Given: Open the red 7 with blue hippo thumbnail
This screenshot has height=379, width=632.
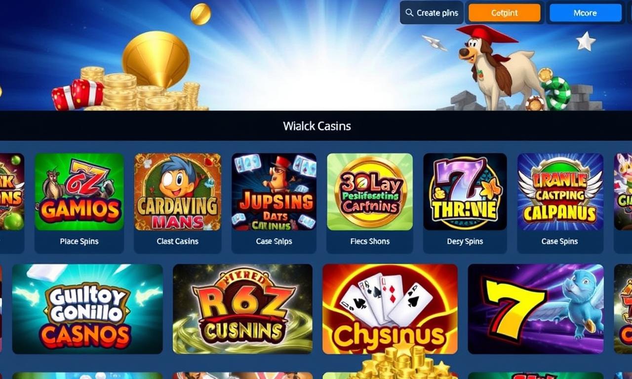Looking at the screenshot, I should (536, 309).
